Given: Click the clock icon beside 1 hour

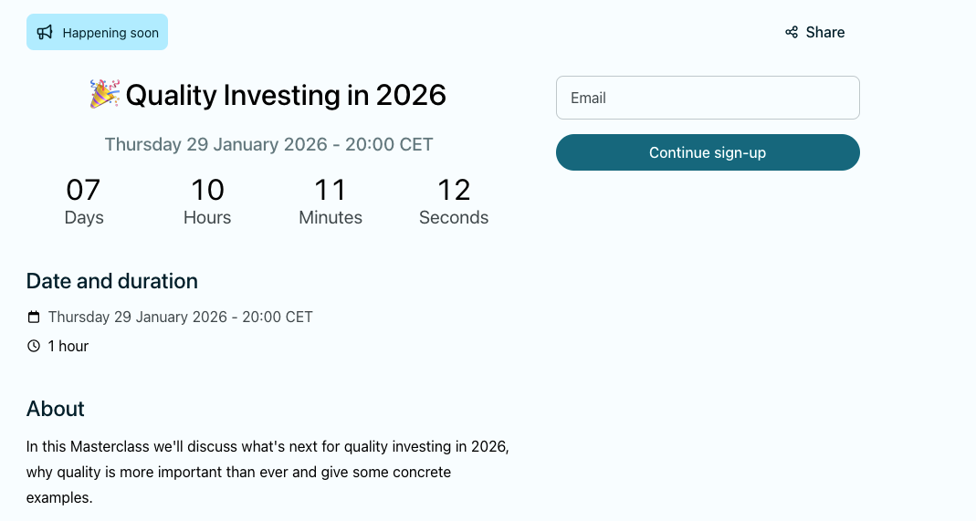Looking at the screenshot, I should pos(34,346).
